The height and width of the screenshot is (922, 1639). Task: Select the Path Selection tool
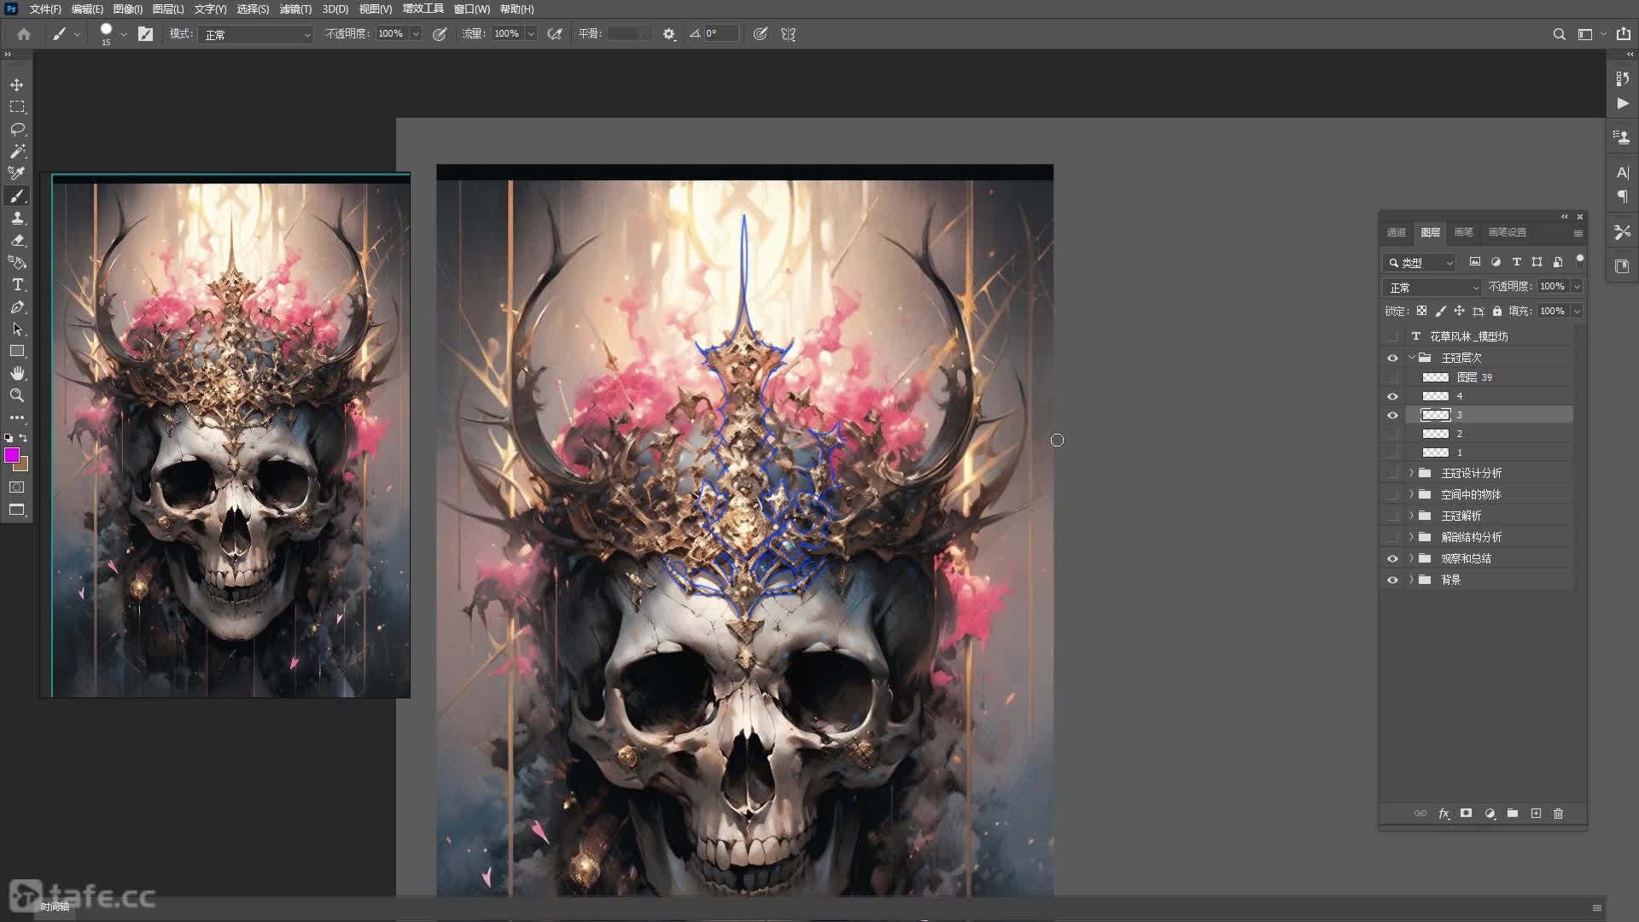click(17, 330)
